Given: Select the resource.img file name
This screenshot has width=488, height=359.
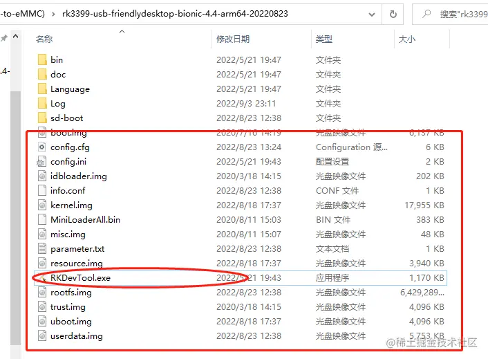Looking at the screenshot, I should click(x=77, y=263).
